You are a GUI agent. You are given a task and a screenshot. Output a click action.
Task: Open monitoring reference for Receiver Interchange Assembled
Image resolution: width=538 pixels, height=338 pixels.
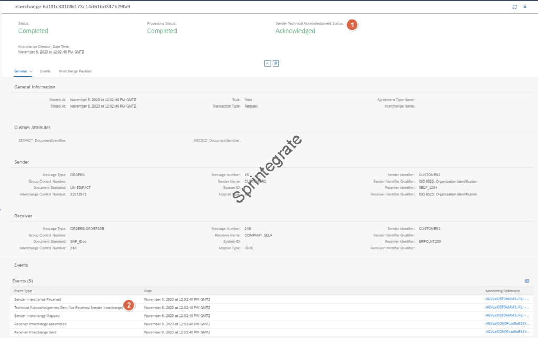pyautogui.click(x=506, y=324)
